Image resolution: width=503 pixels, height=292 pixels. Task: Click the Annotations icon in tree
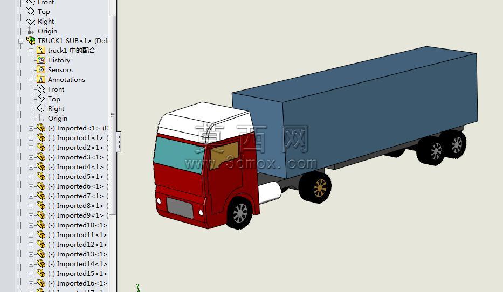[41, 79]
